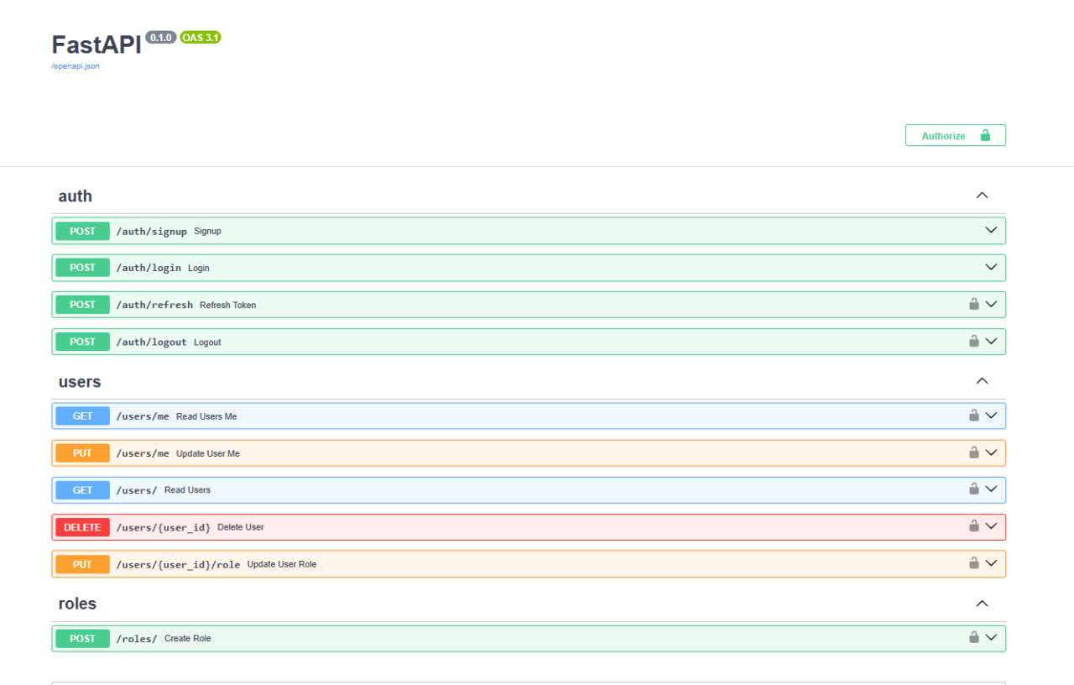Expand the Delete User endpoint arrow
This screenshot has width=1074, height=685.
click(x=991, y=526)
